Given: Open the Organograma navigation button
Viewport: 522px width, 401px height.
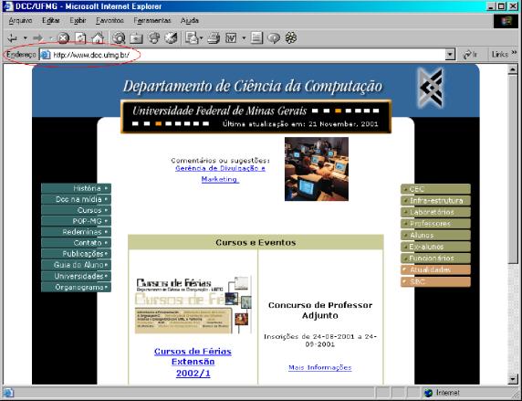Looking at the screenshot, I should [x=76, y=287].
